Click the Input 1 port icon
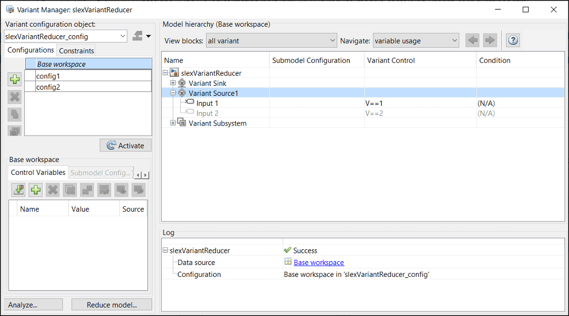Viewport: 569px width, 316px height. click(x=190, y=102)
